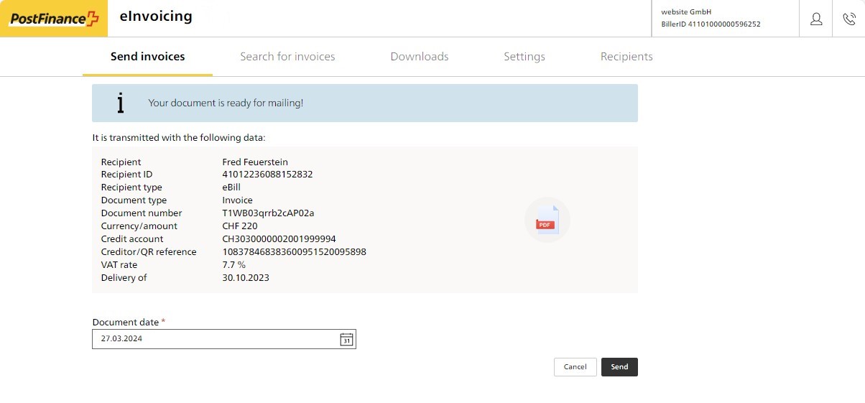Click the delivery date 30.10.2023
Image resolution: width=865 pixels, height=403 pixels.
click(x=246, y=278)
